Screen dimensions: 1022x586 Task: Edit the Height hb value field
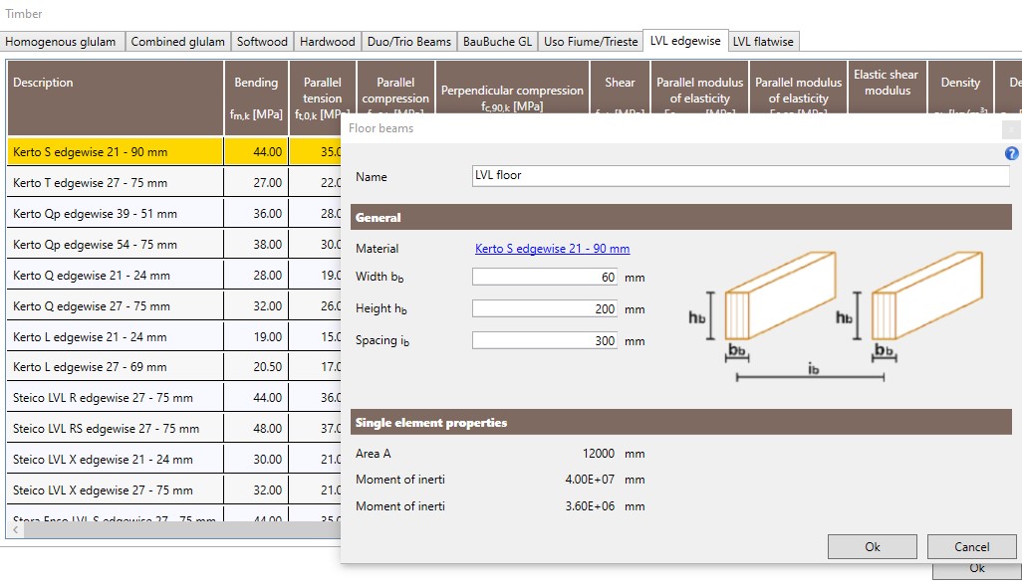coord(545,308)
